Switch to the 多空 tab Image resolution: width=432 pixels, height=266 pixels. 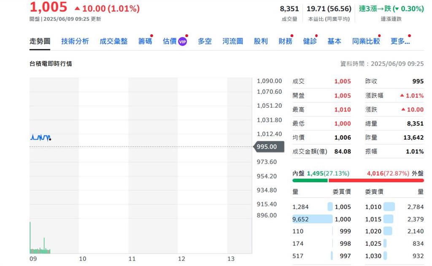coord(205,41)
